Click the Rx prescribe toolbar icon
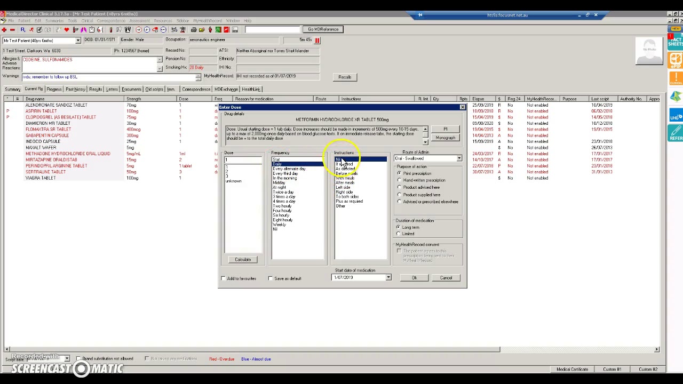The height and width of the screenshot is (384, 683). tap(23, 29)
